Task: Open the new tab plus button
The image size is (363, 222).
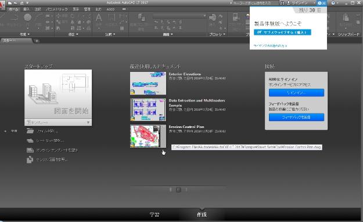Action: [x=37, y=41]
